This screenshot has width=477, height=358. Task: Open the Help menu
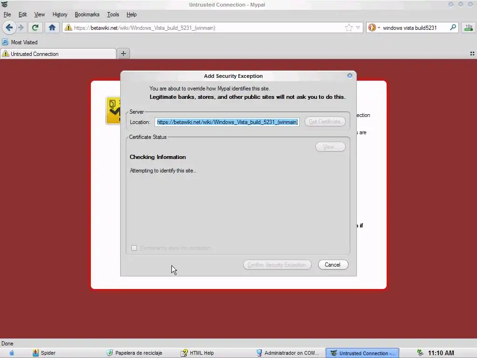[x=131, y=14]
